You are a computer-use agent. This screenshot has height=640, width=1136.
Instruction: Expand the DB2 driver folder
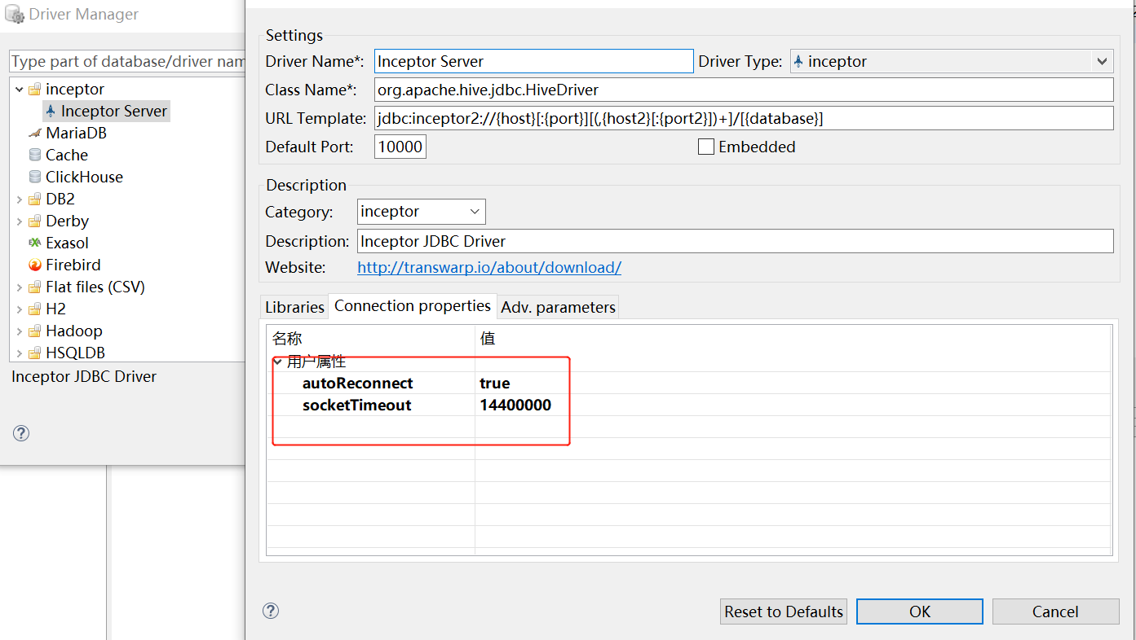pos(20,199)
